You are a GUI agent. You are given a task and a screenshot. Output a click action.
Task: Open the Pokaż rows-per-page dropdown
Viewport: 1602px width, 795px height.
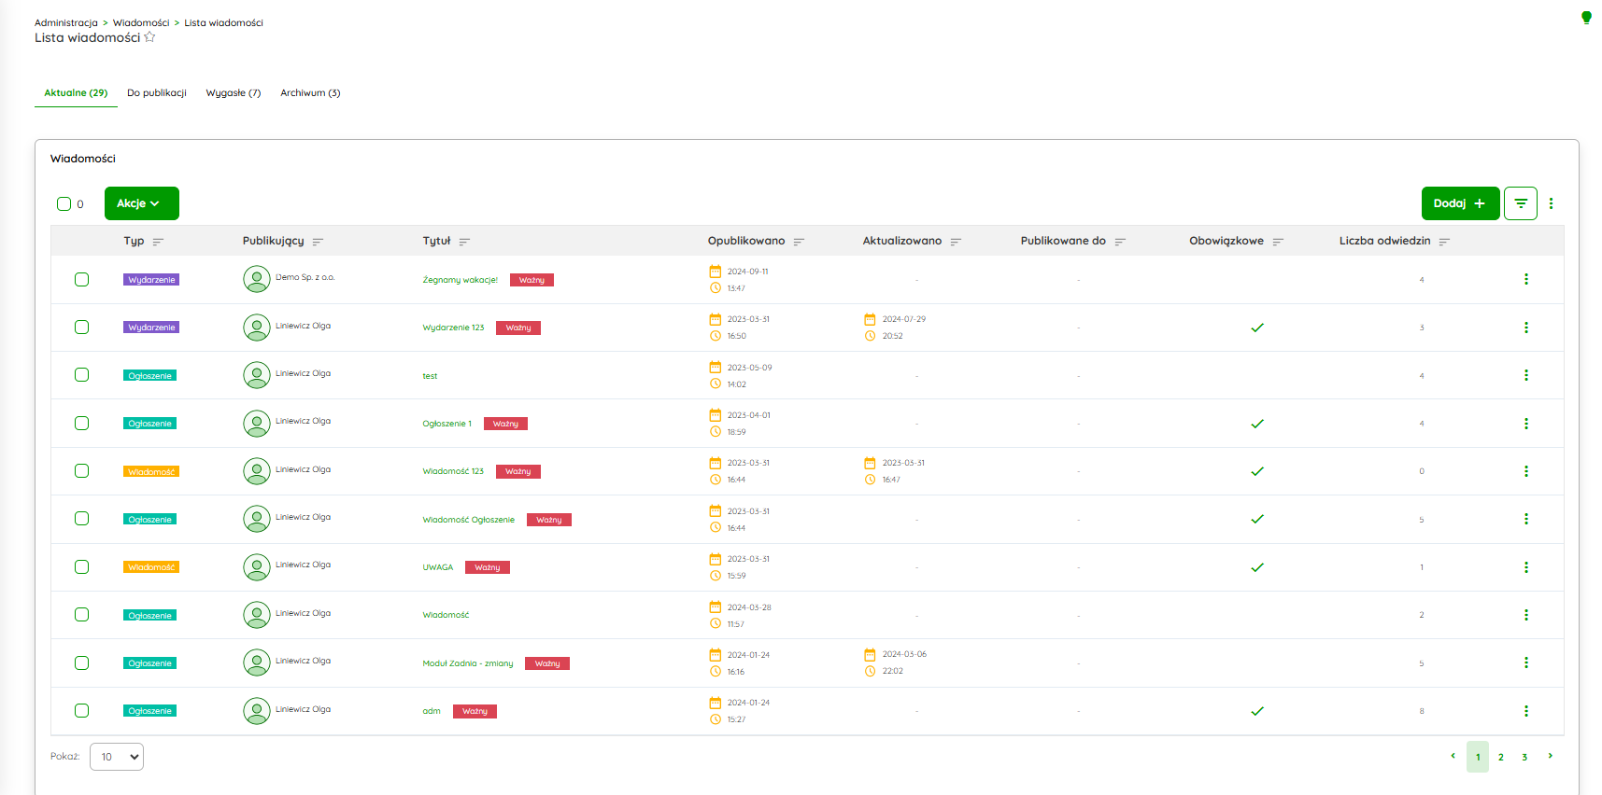[x=117, y=757]
